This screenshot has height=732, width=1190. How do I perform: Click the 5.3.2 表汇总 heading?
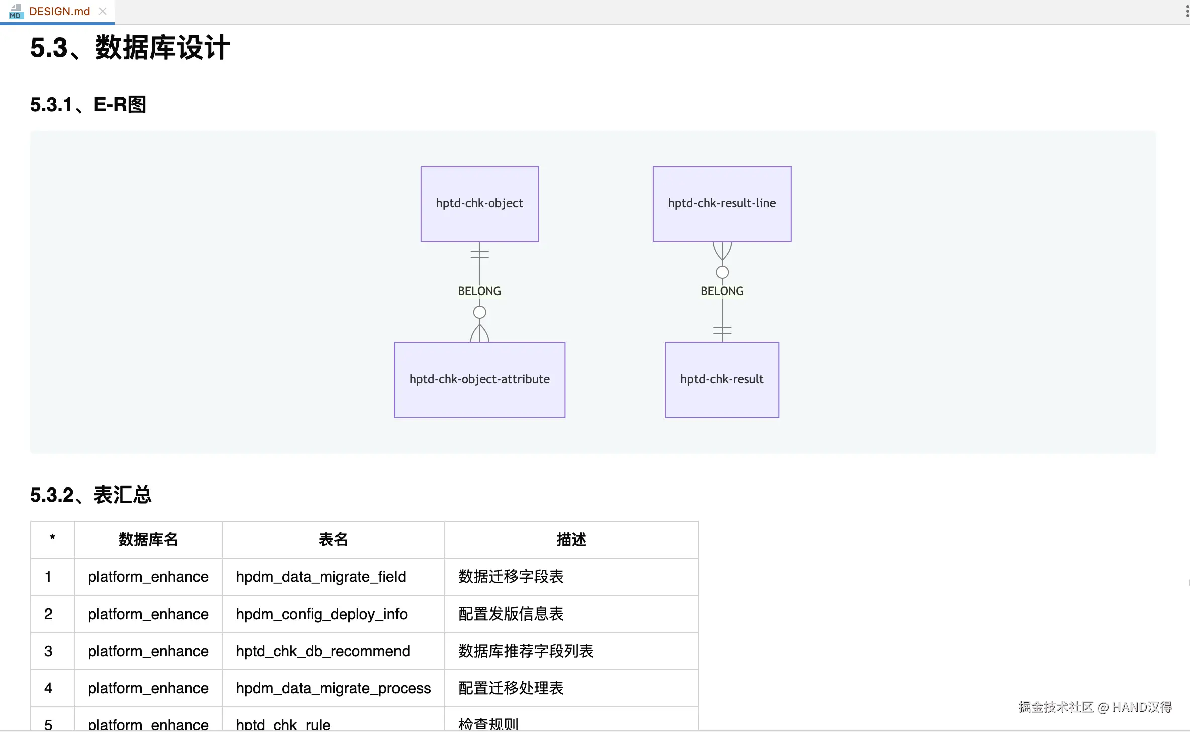coord(90,495)
